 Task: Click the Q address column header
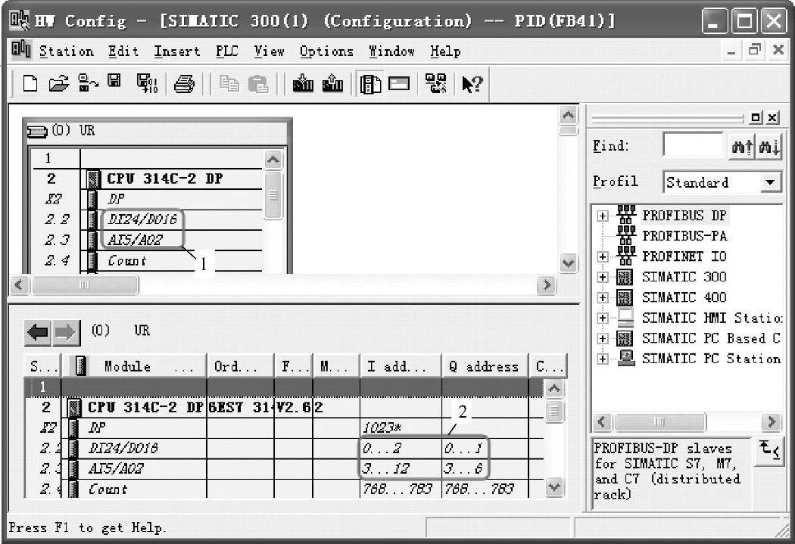[x=485, y=366]
